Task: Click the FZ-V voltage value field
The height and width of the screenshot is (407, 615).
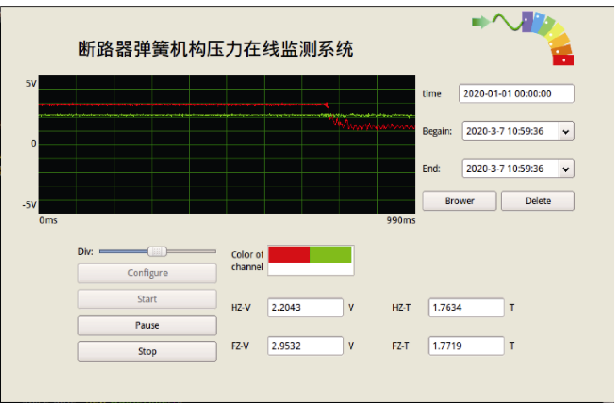Action: [305, 346]
